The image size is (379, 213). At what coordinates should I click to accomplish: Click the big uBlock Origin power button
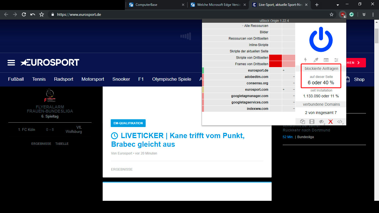(x=321, y=39)
